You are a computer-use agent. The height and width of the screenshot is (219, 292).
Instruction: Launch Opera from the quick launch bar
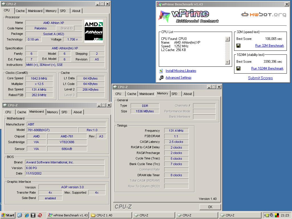tap(40, 215)
